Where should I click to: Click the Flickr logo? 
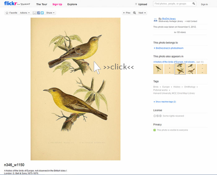11,3
